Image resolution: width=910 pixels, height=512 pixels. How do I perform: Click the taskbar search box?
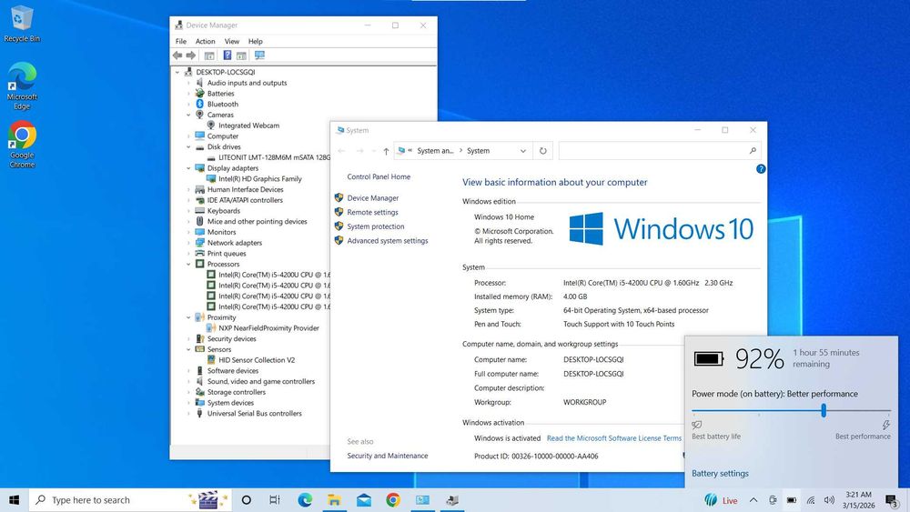click(x=130, y=500)
